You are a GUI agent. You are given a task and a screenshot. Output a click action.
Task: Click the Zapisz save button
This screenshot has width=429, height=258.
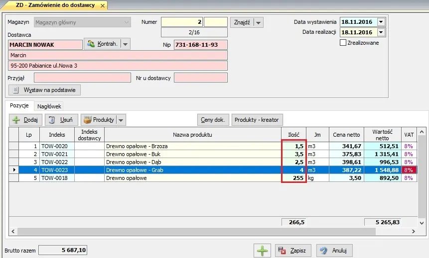(293, 251)
